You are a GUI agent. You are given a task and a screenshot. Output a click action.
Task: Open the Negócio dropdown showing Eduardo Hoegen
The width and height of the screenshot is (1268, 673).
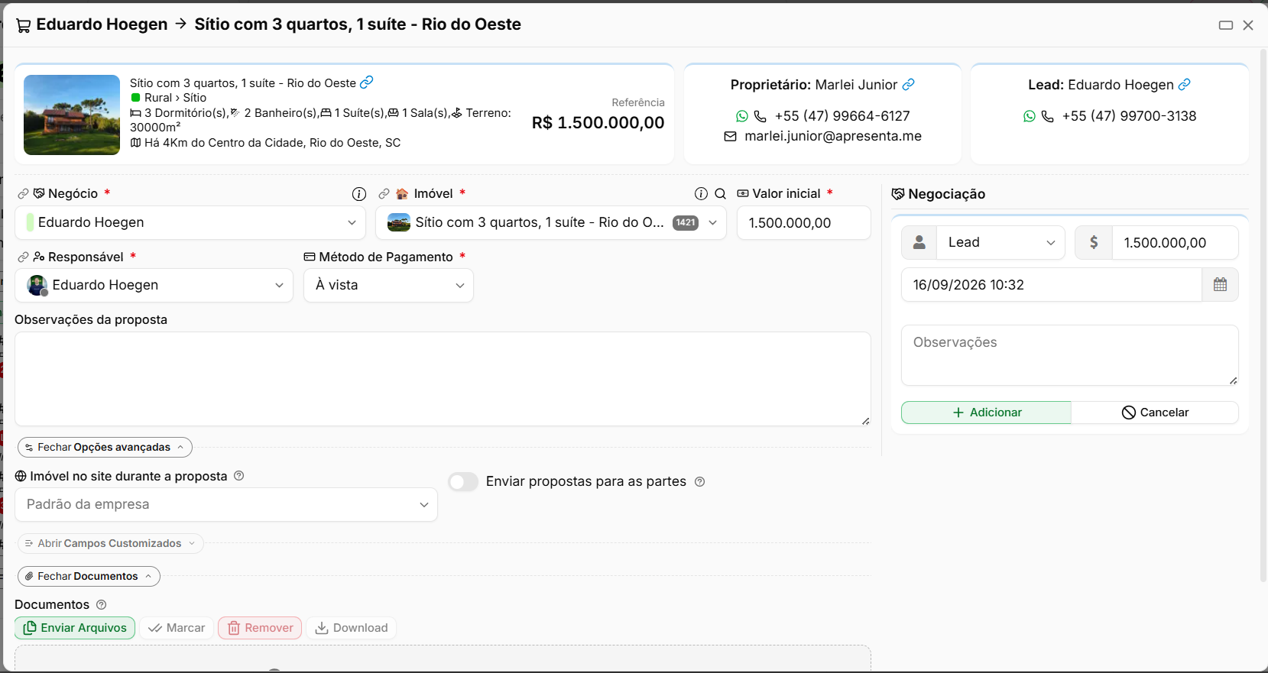190,223
